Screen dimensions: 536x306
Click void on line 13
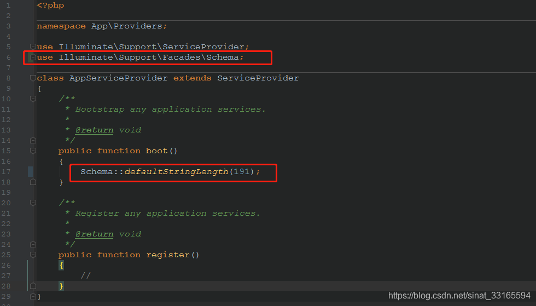130,130
